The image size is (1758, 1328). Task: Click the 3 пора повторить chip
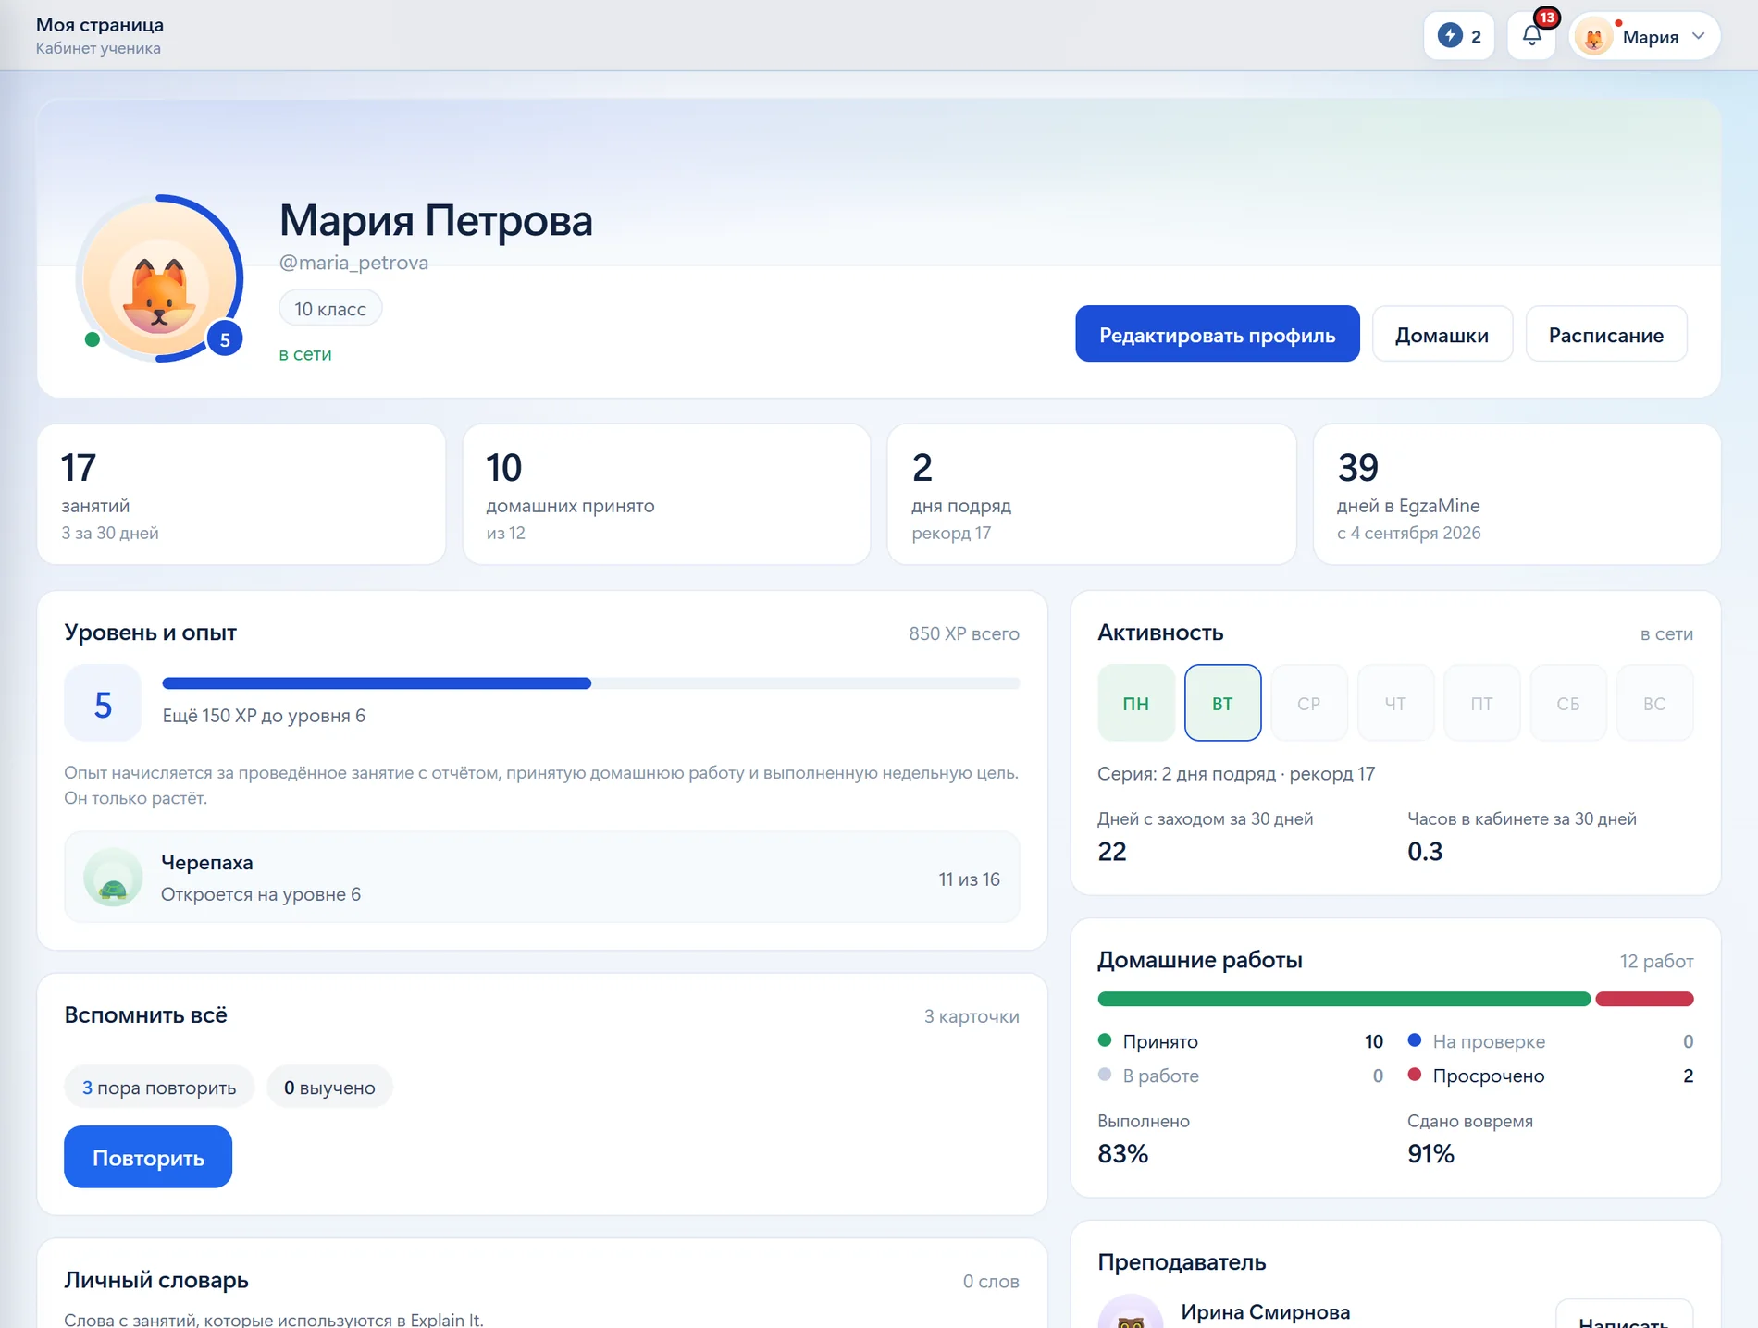click(159, 1088)
